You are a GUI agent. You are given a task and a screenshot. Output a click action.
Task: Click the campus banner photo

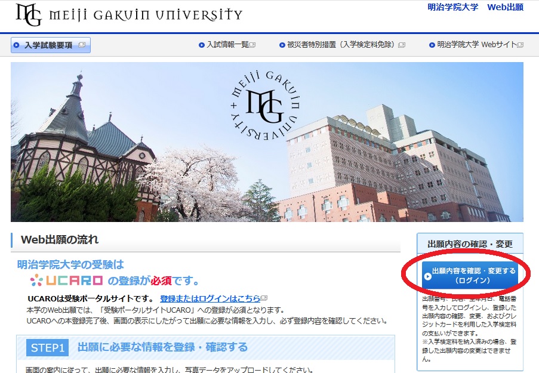pos(267,142)
